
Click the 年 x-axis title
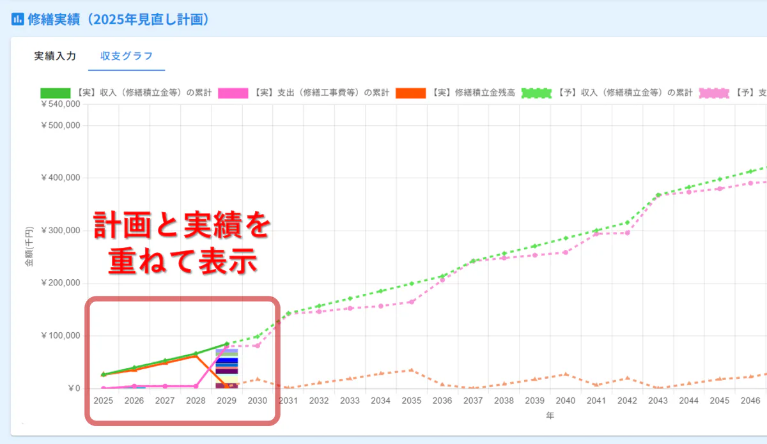(x=550, y=416)
